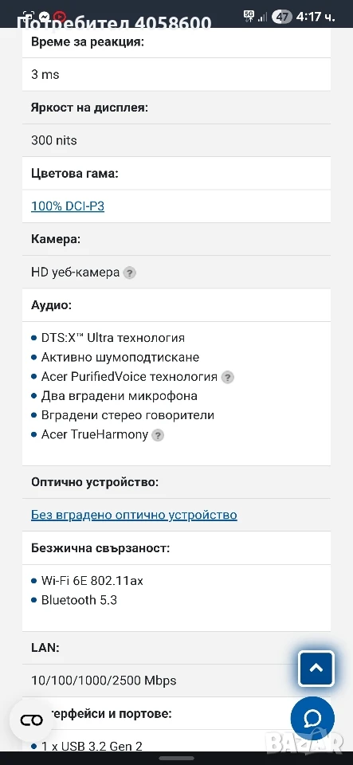Screen dimensions: 353x765
Task: Tap the scroll-to-top arrow button
Action: 316,669
